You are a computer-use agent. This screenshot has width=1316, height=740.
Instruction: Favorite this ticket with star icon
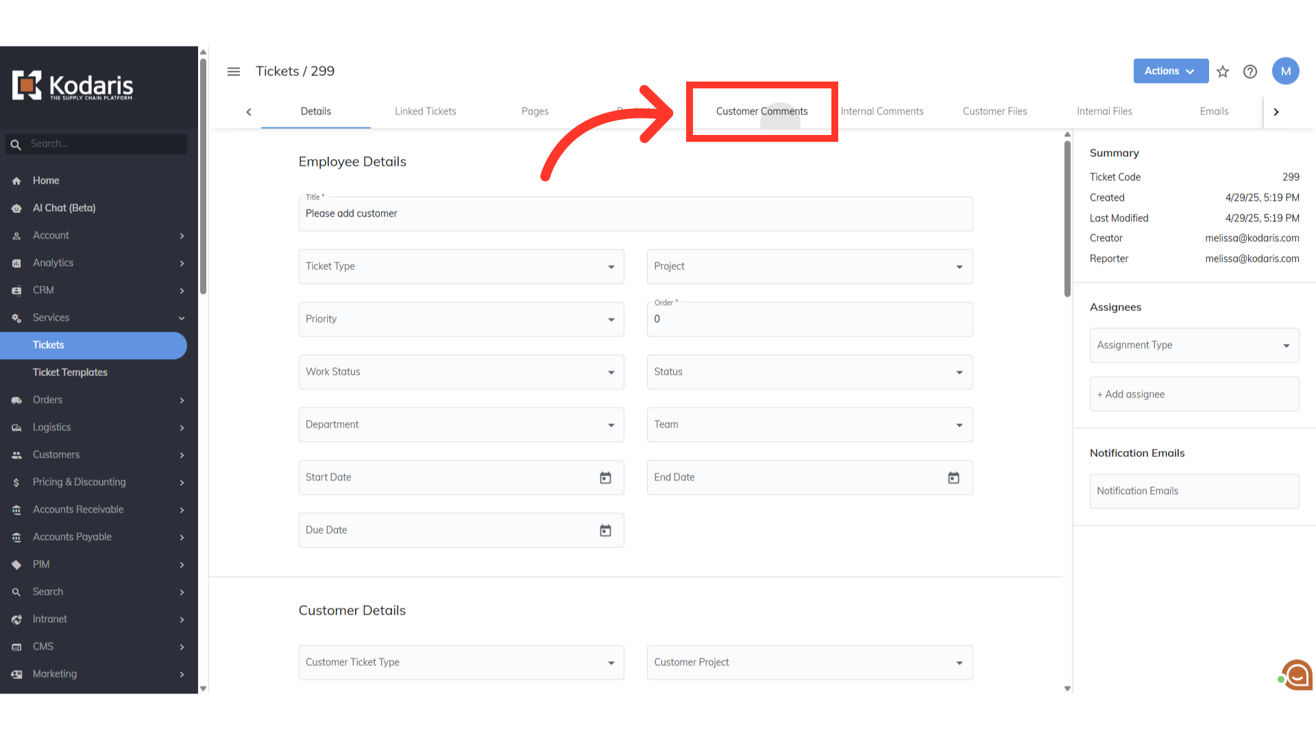click(1223, 71)
